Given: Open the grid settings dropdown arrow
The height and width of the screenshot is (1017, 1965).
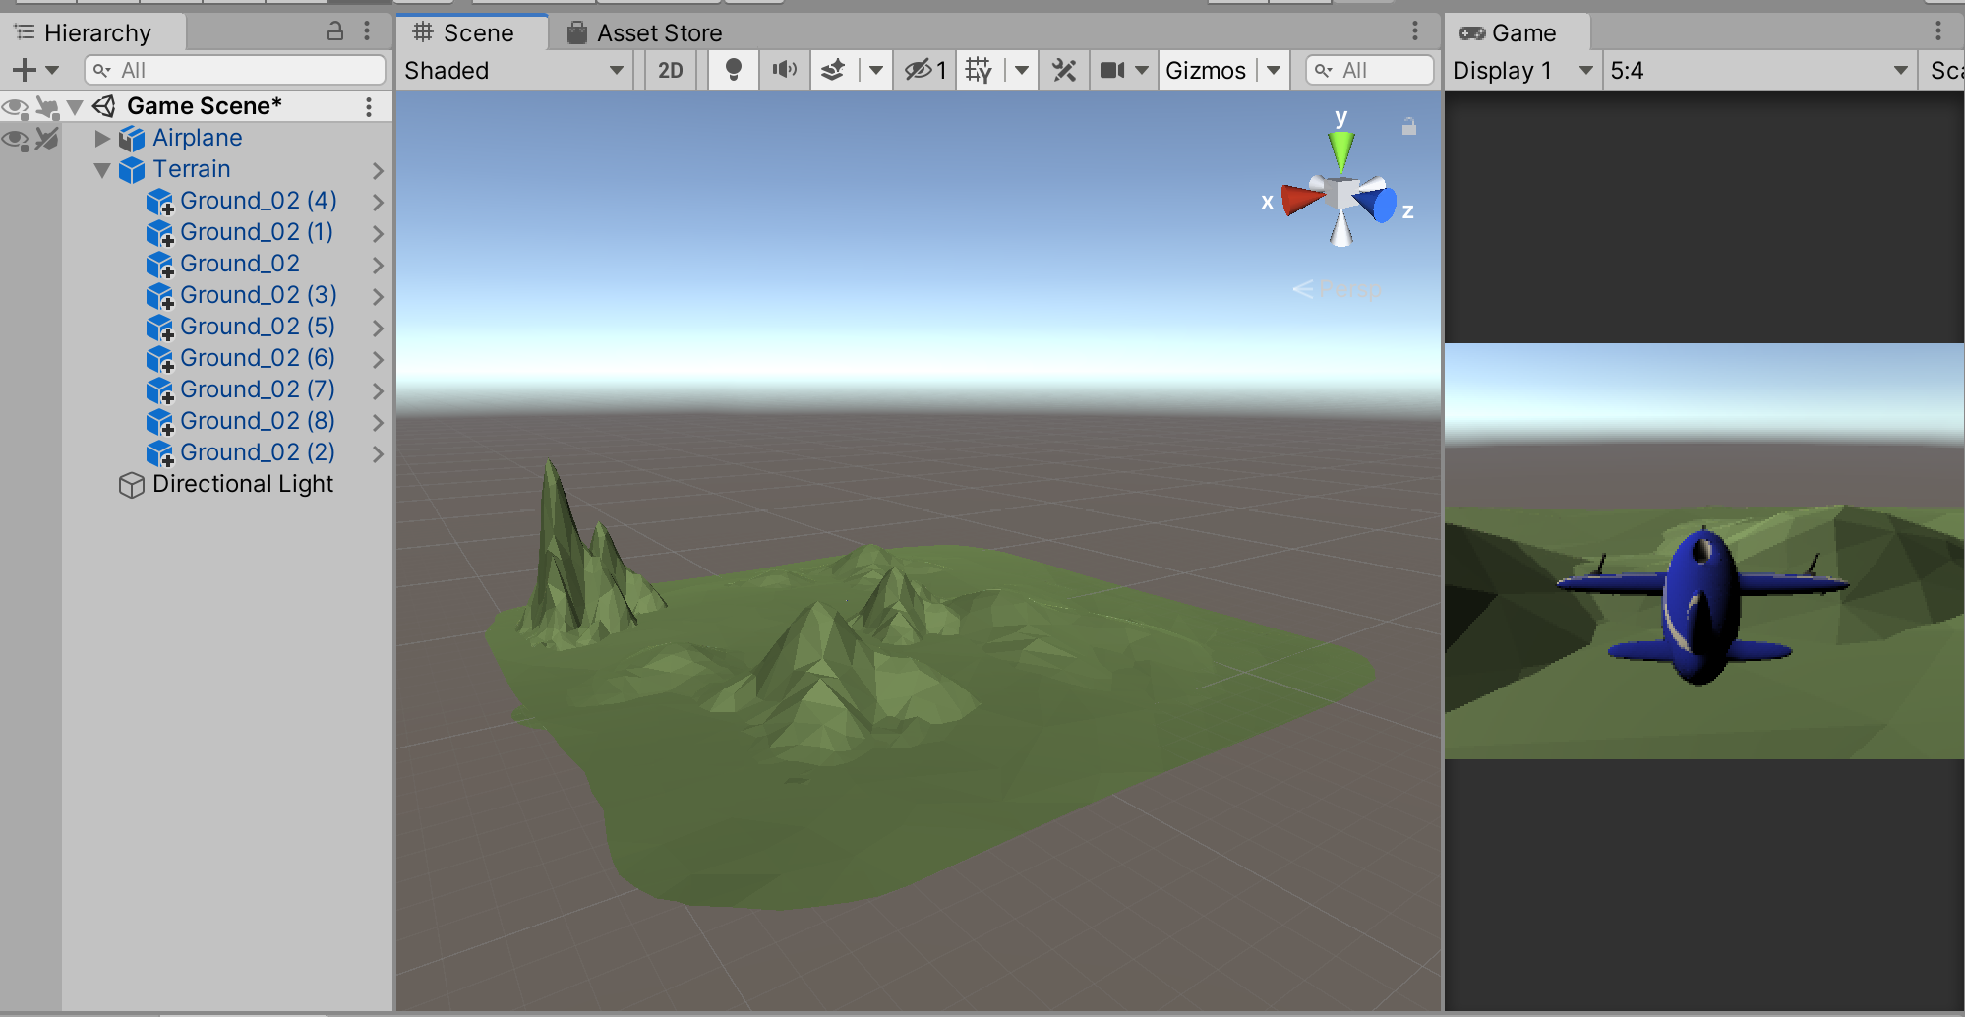Looking at the screenshot, I should (x=1022, y=70).
